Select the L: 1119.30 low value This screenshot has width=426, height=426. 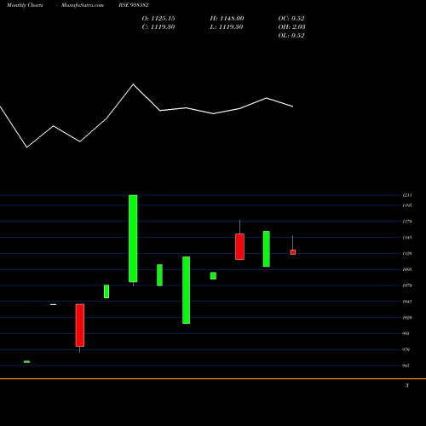227,27
